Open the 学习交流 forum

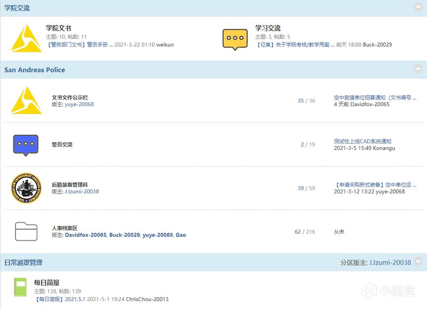click(x=268, y=28)
